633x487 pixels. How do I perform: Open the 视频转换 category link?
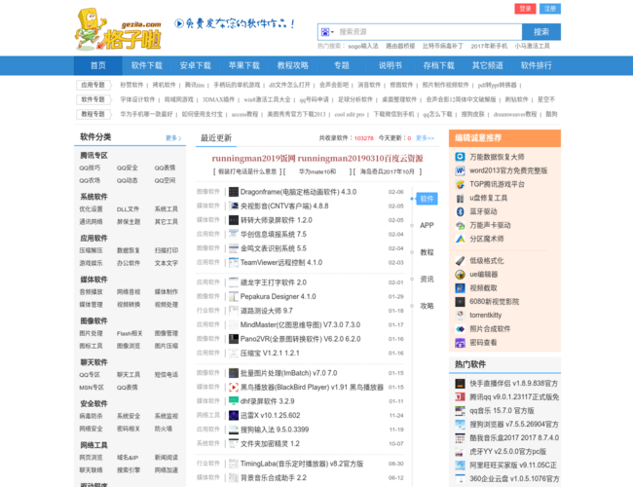[x=129, y=305]
